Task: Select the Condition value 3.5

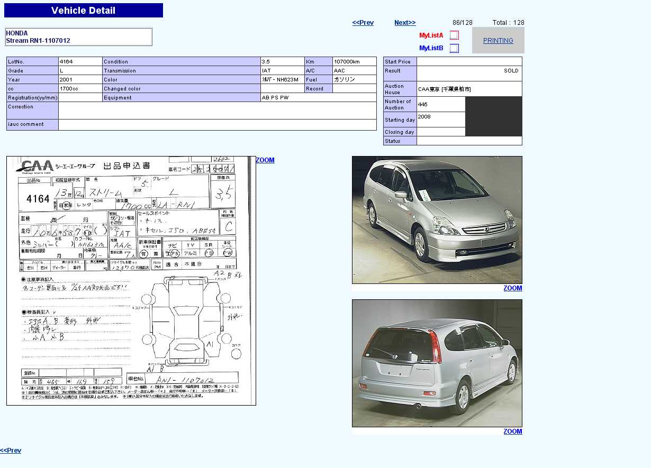Action: coord(266,62)
